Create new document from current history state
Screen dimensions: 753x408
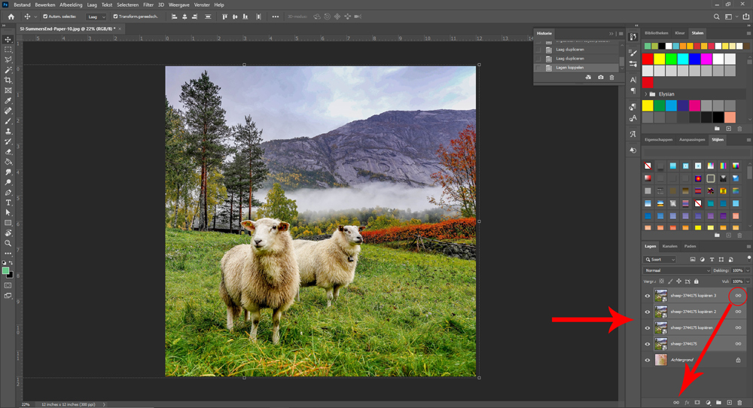click(x=588, y=78)
